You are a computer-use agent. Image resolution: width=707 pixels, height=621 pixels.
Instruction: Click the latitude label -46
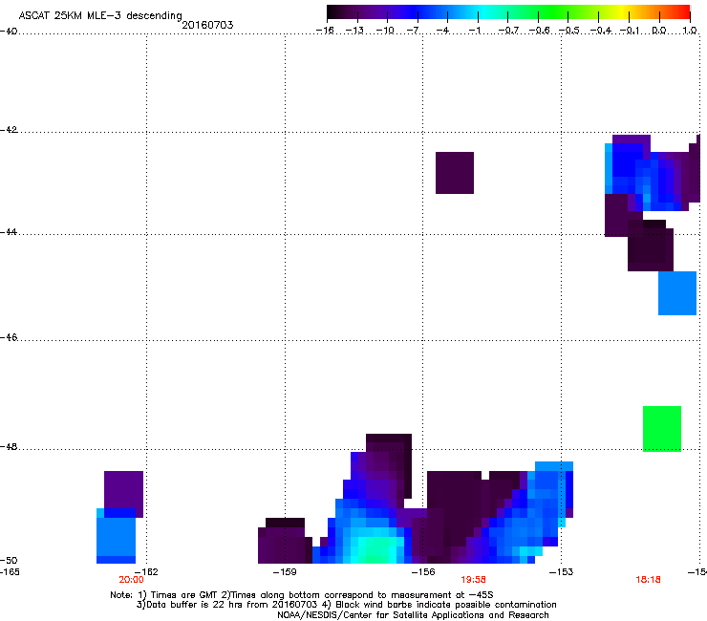coord(9,337)
